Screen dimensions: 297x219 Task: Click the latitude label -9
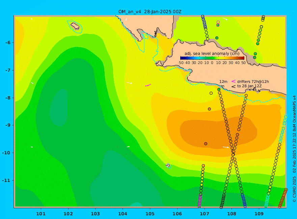coord(8,125)
